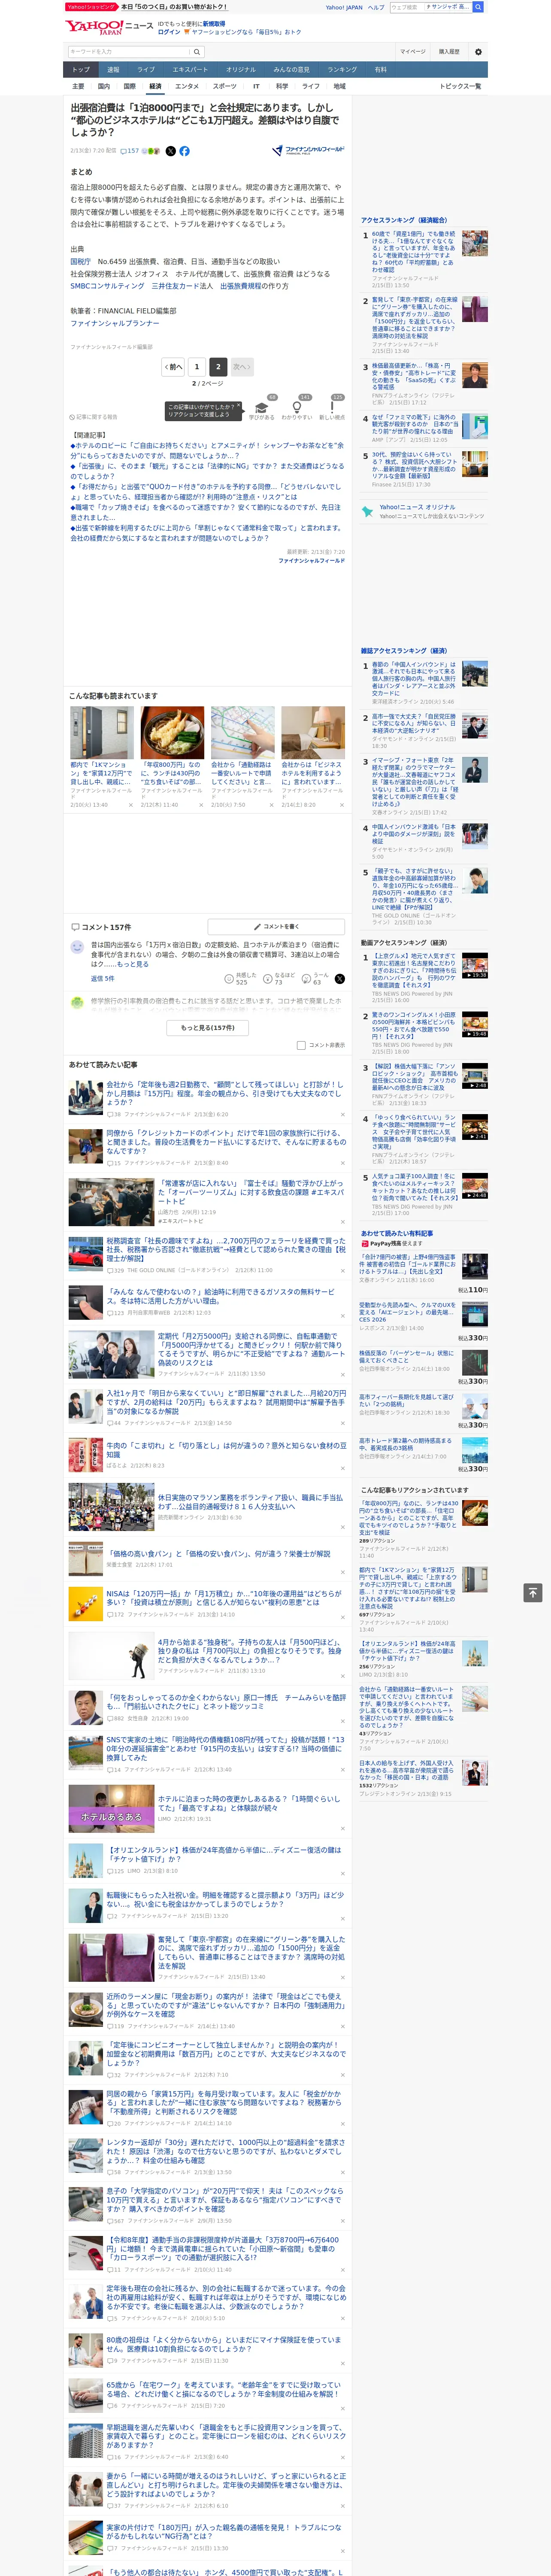Open the ファイナンシャルプランナー link
The width and height of the screenshot is (551, 2576).
115,323
